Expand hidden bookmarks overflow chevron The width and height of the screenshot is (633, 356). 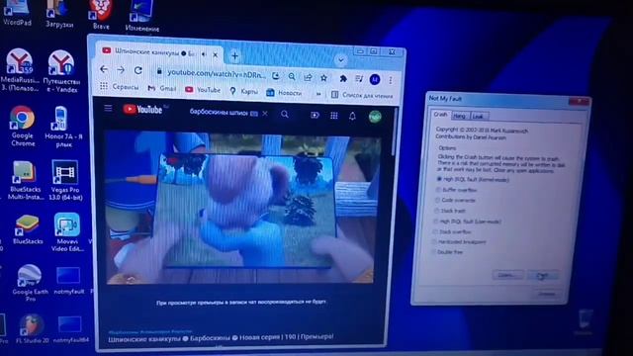click(x=318, y=94)
